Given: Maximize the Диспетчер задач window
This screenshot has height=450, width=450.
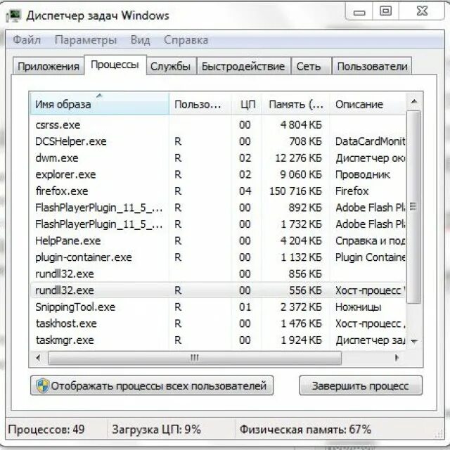Looking at the screenshot, I should (385, 11).
